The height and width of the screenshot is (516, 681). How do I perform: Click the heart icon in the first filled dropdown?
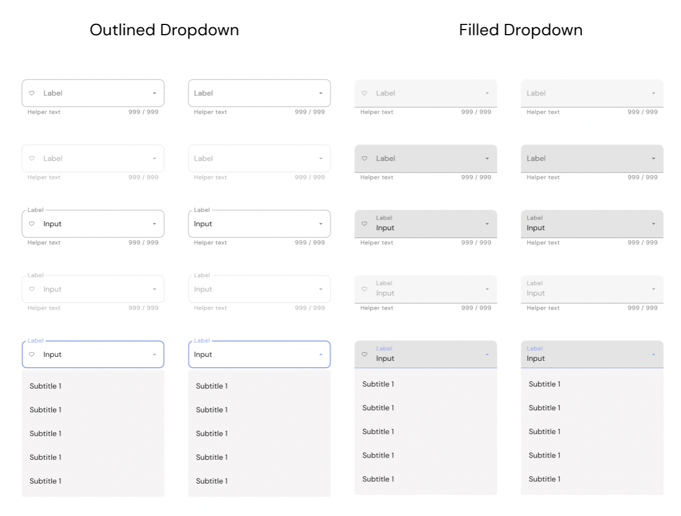pos(364,93)
